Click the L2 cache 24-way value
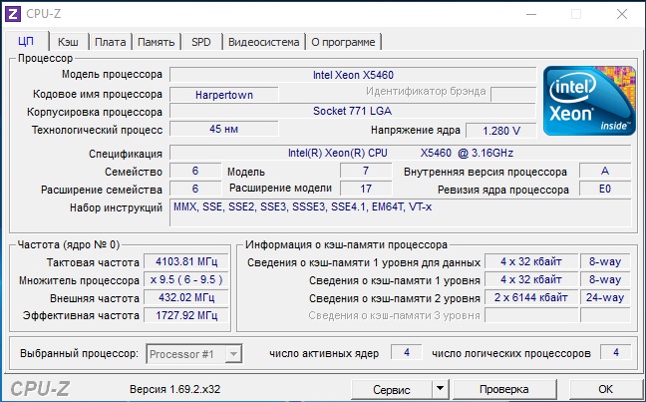This screenshot has width=646, height=402. (605, 297)
